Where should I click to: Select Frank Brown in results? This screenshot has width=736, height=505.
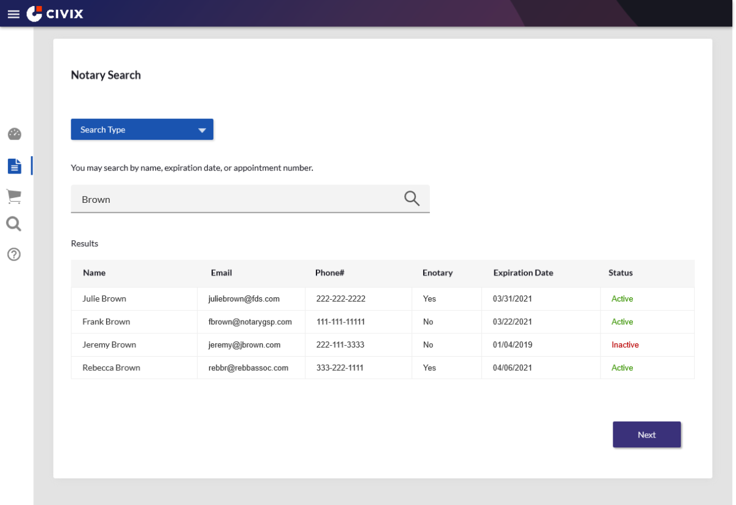click(x=106, y=322)
